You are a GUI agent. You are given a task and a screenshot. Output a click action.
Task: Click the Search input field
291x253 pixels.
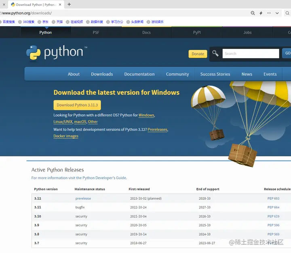click(x=251, y=54)
